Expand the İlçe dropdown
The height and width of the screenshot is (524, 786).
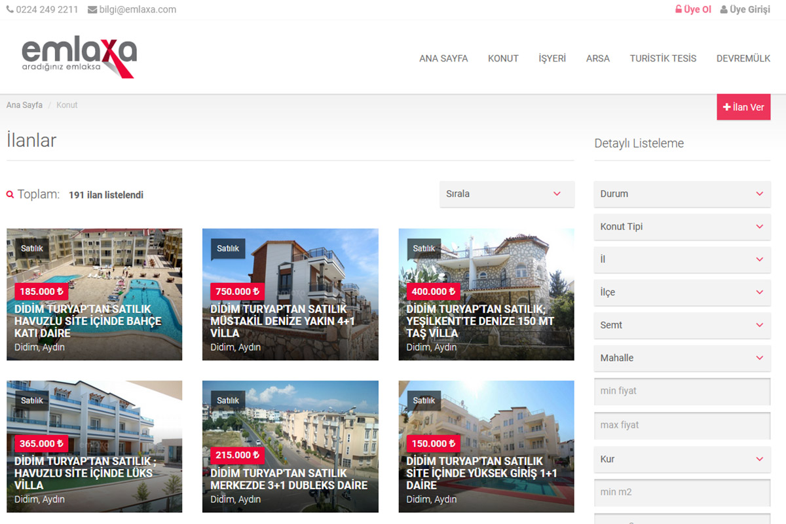pos(681,292)
